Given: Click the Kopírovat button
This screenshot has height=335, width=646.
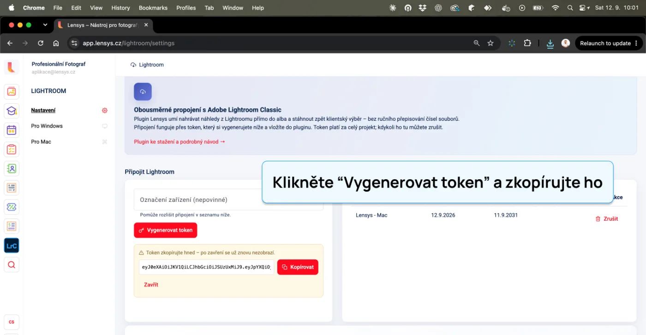Looking at the screenshot, I should coord(298,267).
